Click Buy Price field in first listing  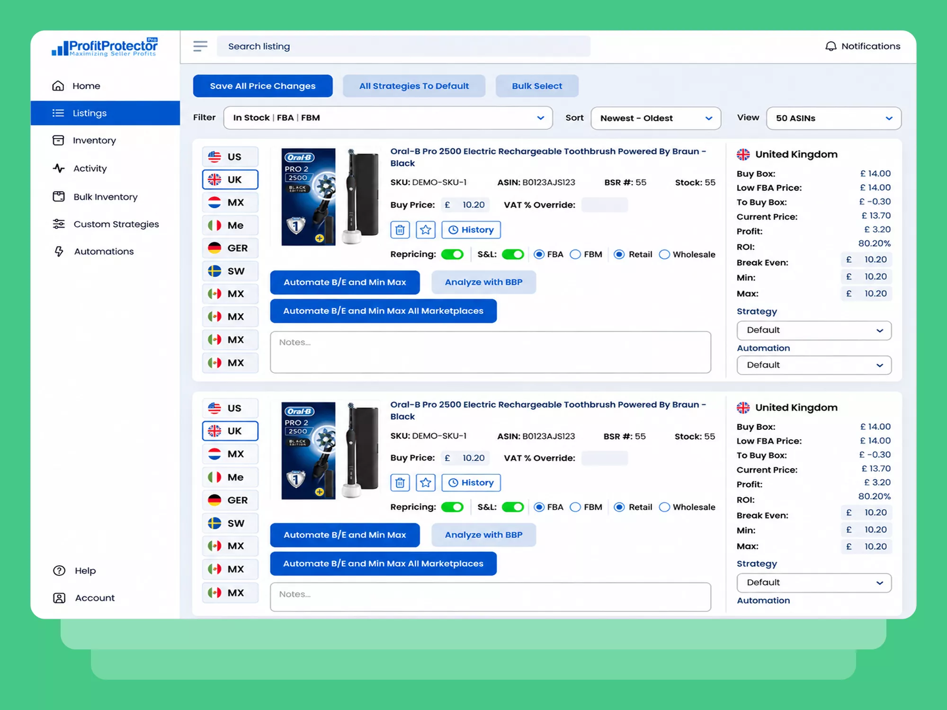[465, 205]
